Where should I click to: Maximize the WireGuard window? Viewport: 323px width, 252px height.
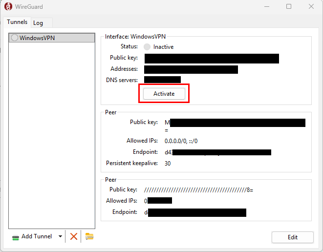289,7
